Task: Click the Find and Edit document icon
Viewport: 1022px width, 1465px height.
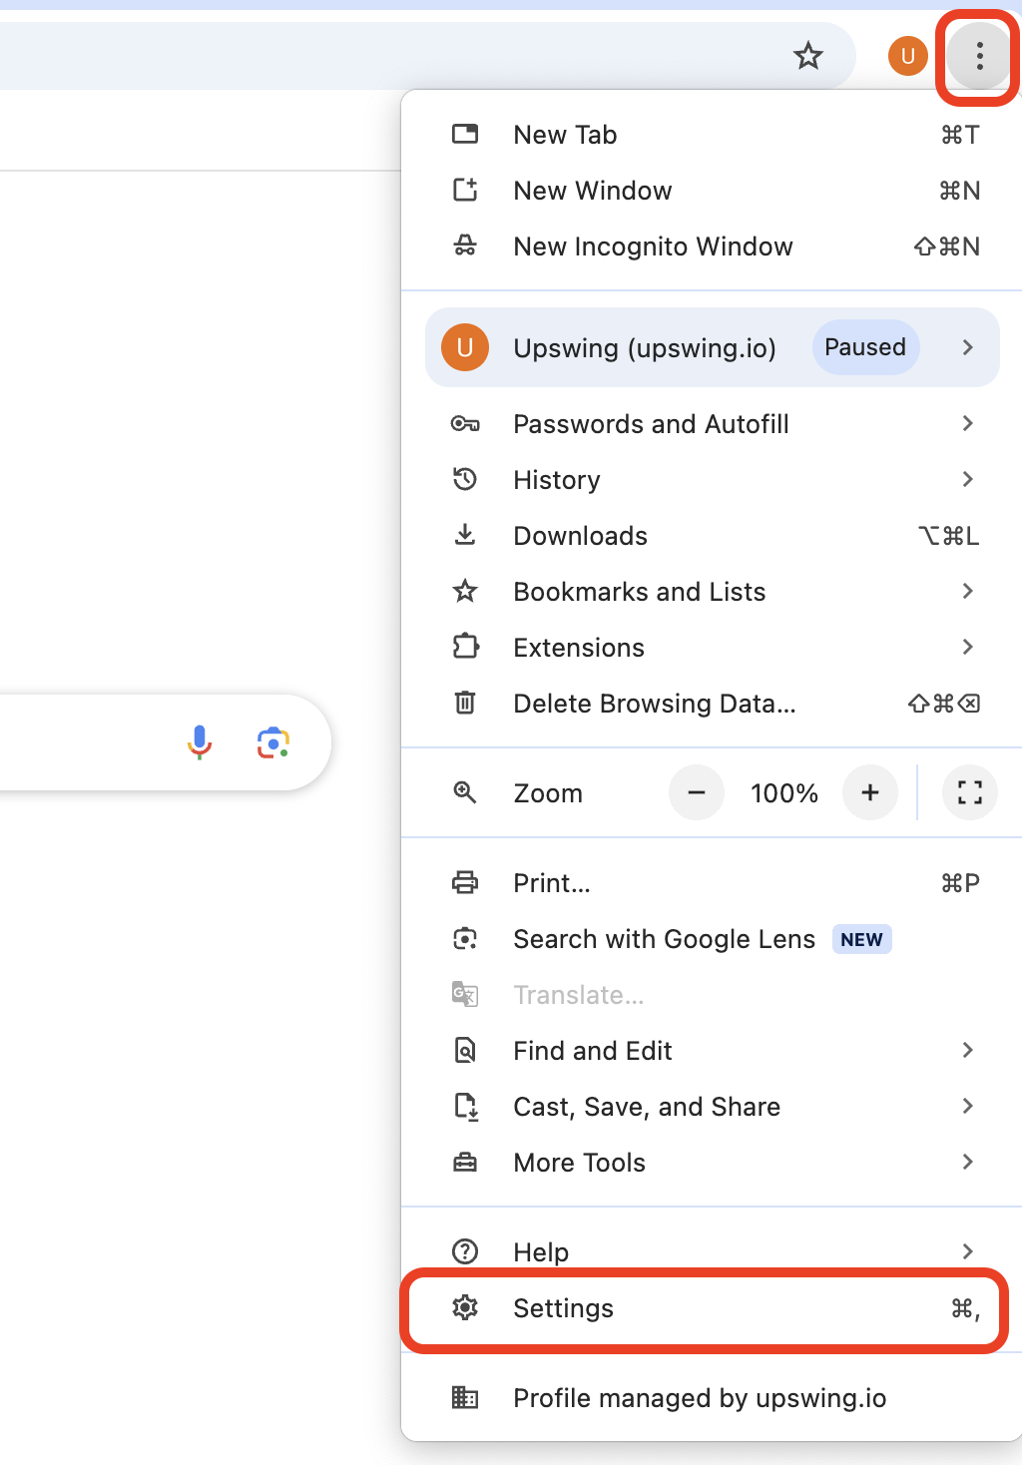Action: [x=465, y=1050]
